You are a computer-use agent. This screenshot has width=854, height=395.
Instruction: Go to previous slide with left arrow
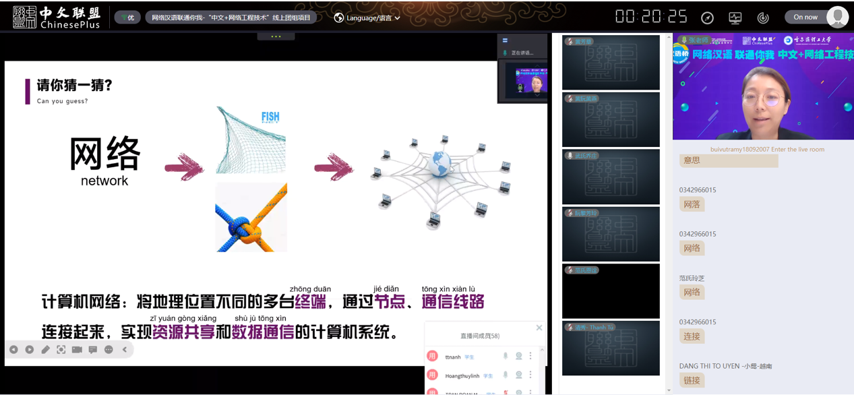pyautogui.click(x=13, y=350)
